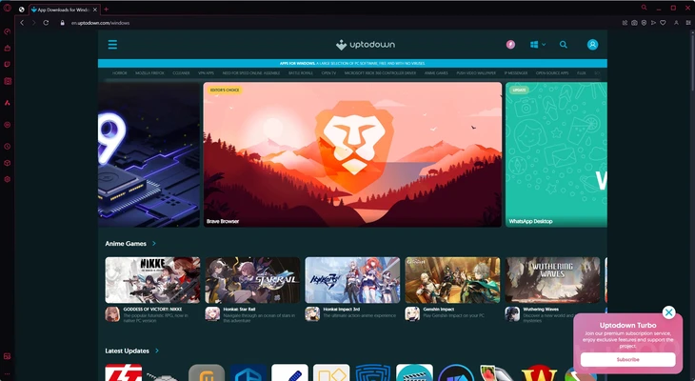The width and height of the screenshot is (695, 381).
Task: Open Honkai: Star Rail game thumbnail
Action: coord(252,280)
